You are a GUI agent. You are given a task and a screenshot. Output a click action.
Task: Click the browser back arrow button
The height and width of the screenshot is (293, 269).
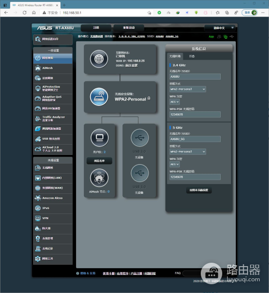coord(6,13)
